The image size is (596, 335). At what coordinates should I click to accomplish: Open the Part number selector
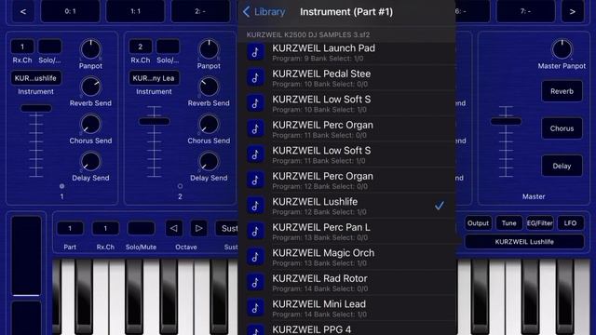(x=70, y=228)
